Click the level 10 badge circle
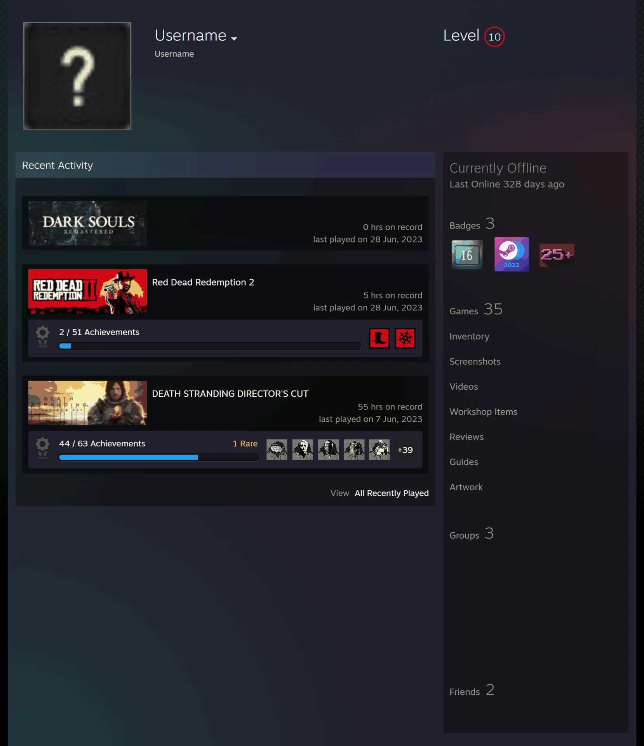Image resolution: width=644 pixels, height=746 pixels. coord(494,37)
